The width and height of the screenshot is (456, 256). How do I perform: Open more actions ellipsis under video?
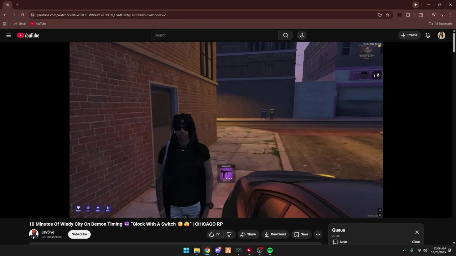(318, 234)
